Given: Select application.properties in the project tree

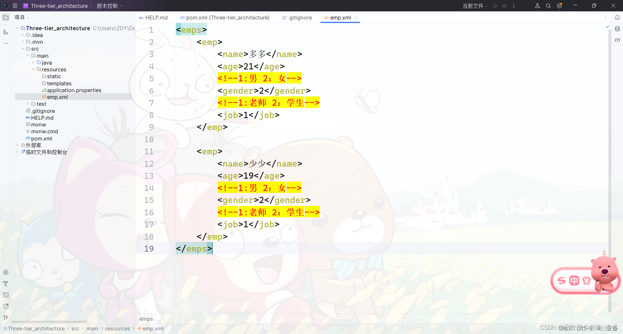Looking at the screenshot, I should [74, 90].
